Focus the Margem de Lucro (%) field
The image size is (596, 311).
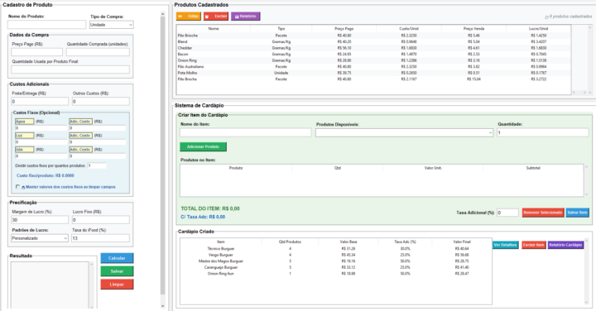(40, 220)
